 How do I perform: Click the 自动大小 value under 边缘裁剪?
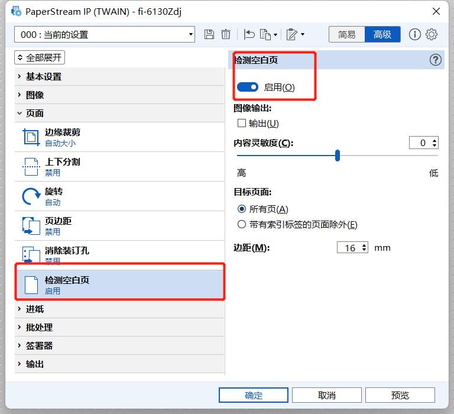(60, 143)
